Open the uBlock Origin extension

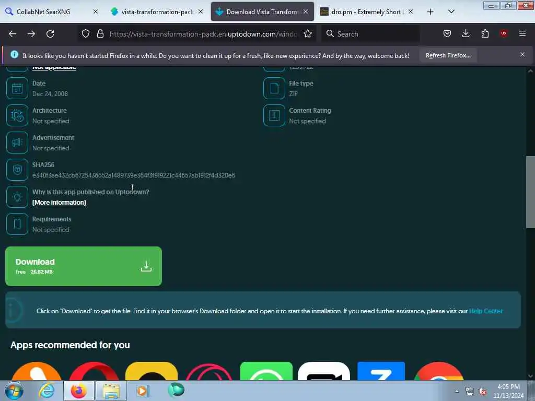[x=504, y=33]
